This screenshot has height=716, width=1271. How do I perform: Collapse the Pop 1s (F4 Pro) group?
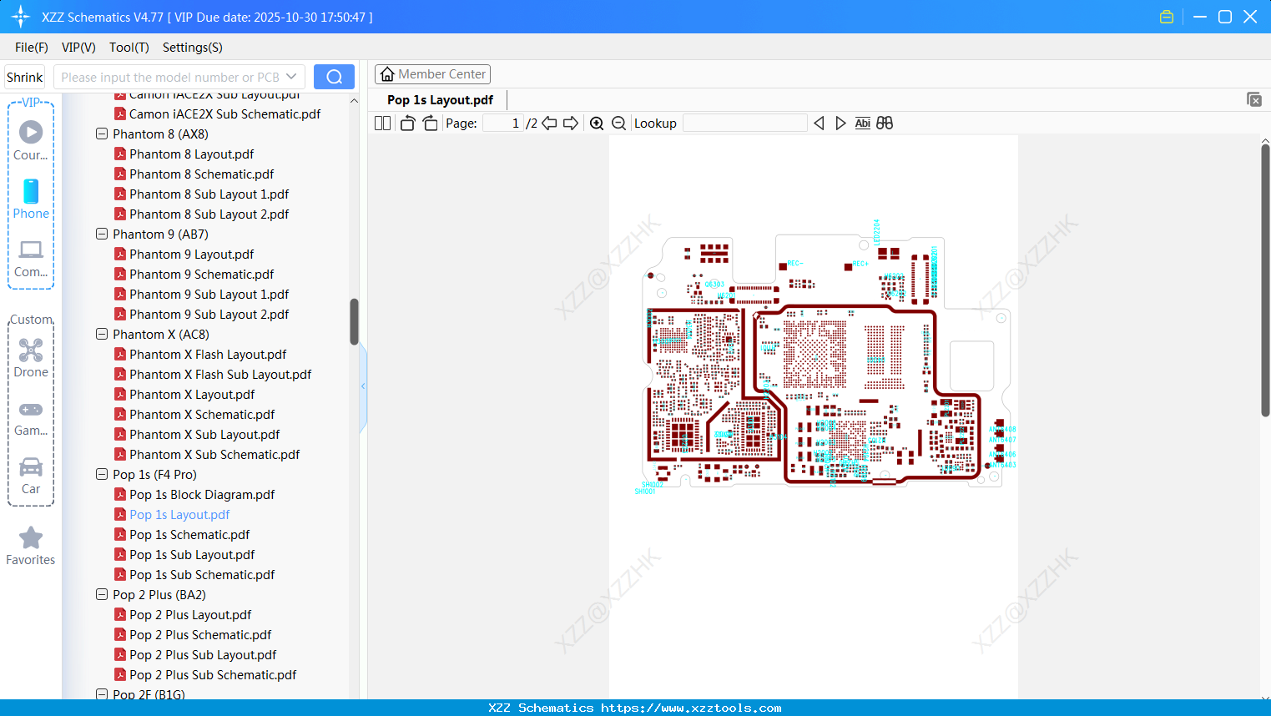101,474
